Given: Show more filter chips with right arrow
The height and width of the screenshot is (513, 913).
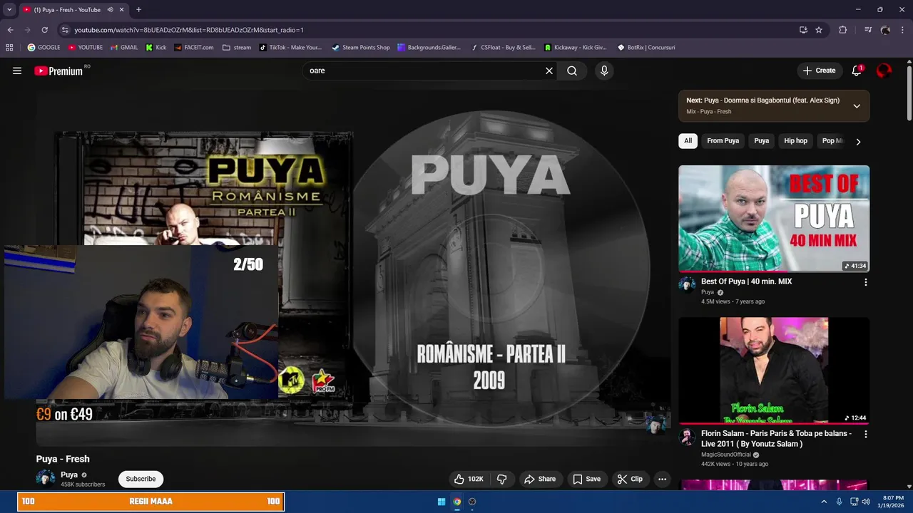Looking at the screenshot, I should (858, 142).
